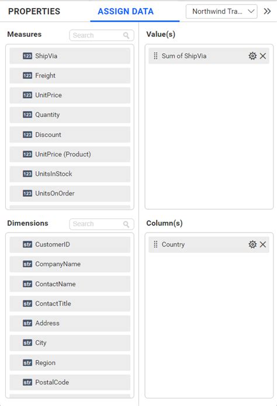Select the UnitsInStock measure
The image size is (277, 406).
click(x=70, y=174)
